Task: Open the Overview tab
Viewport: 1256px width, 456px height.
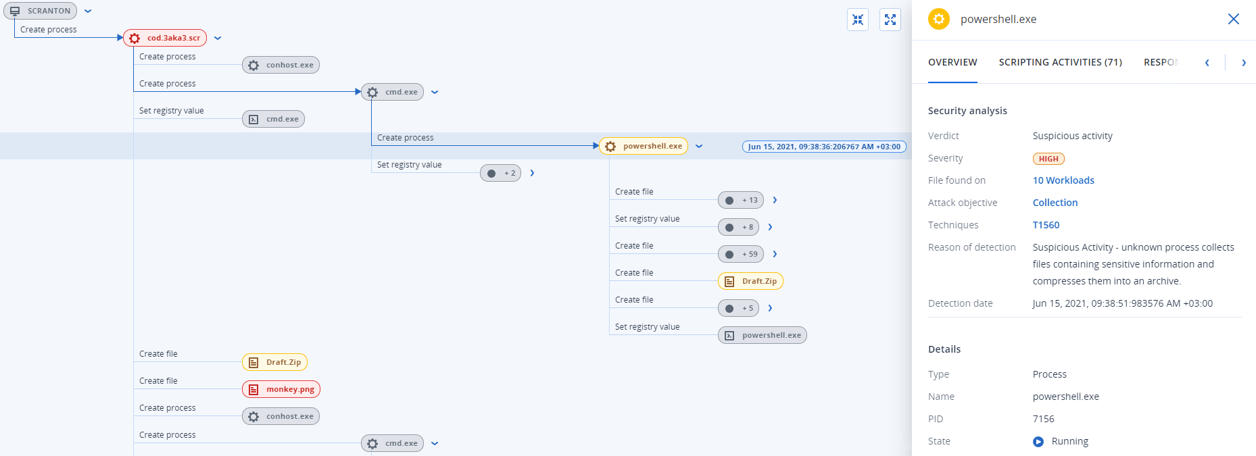Action: pyautogui.click(x=952, y=62)
